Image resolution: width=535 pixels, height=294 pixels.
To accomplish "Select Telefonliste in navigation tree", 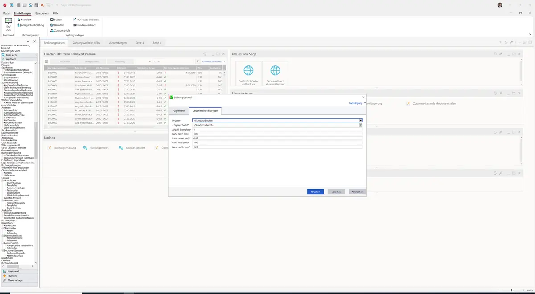I will click(10, 118).
